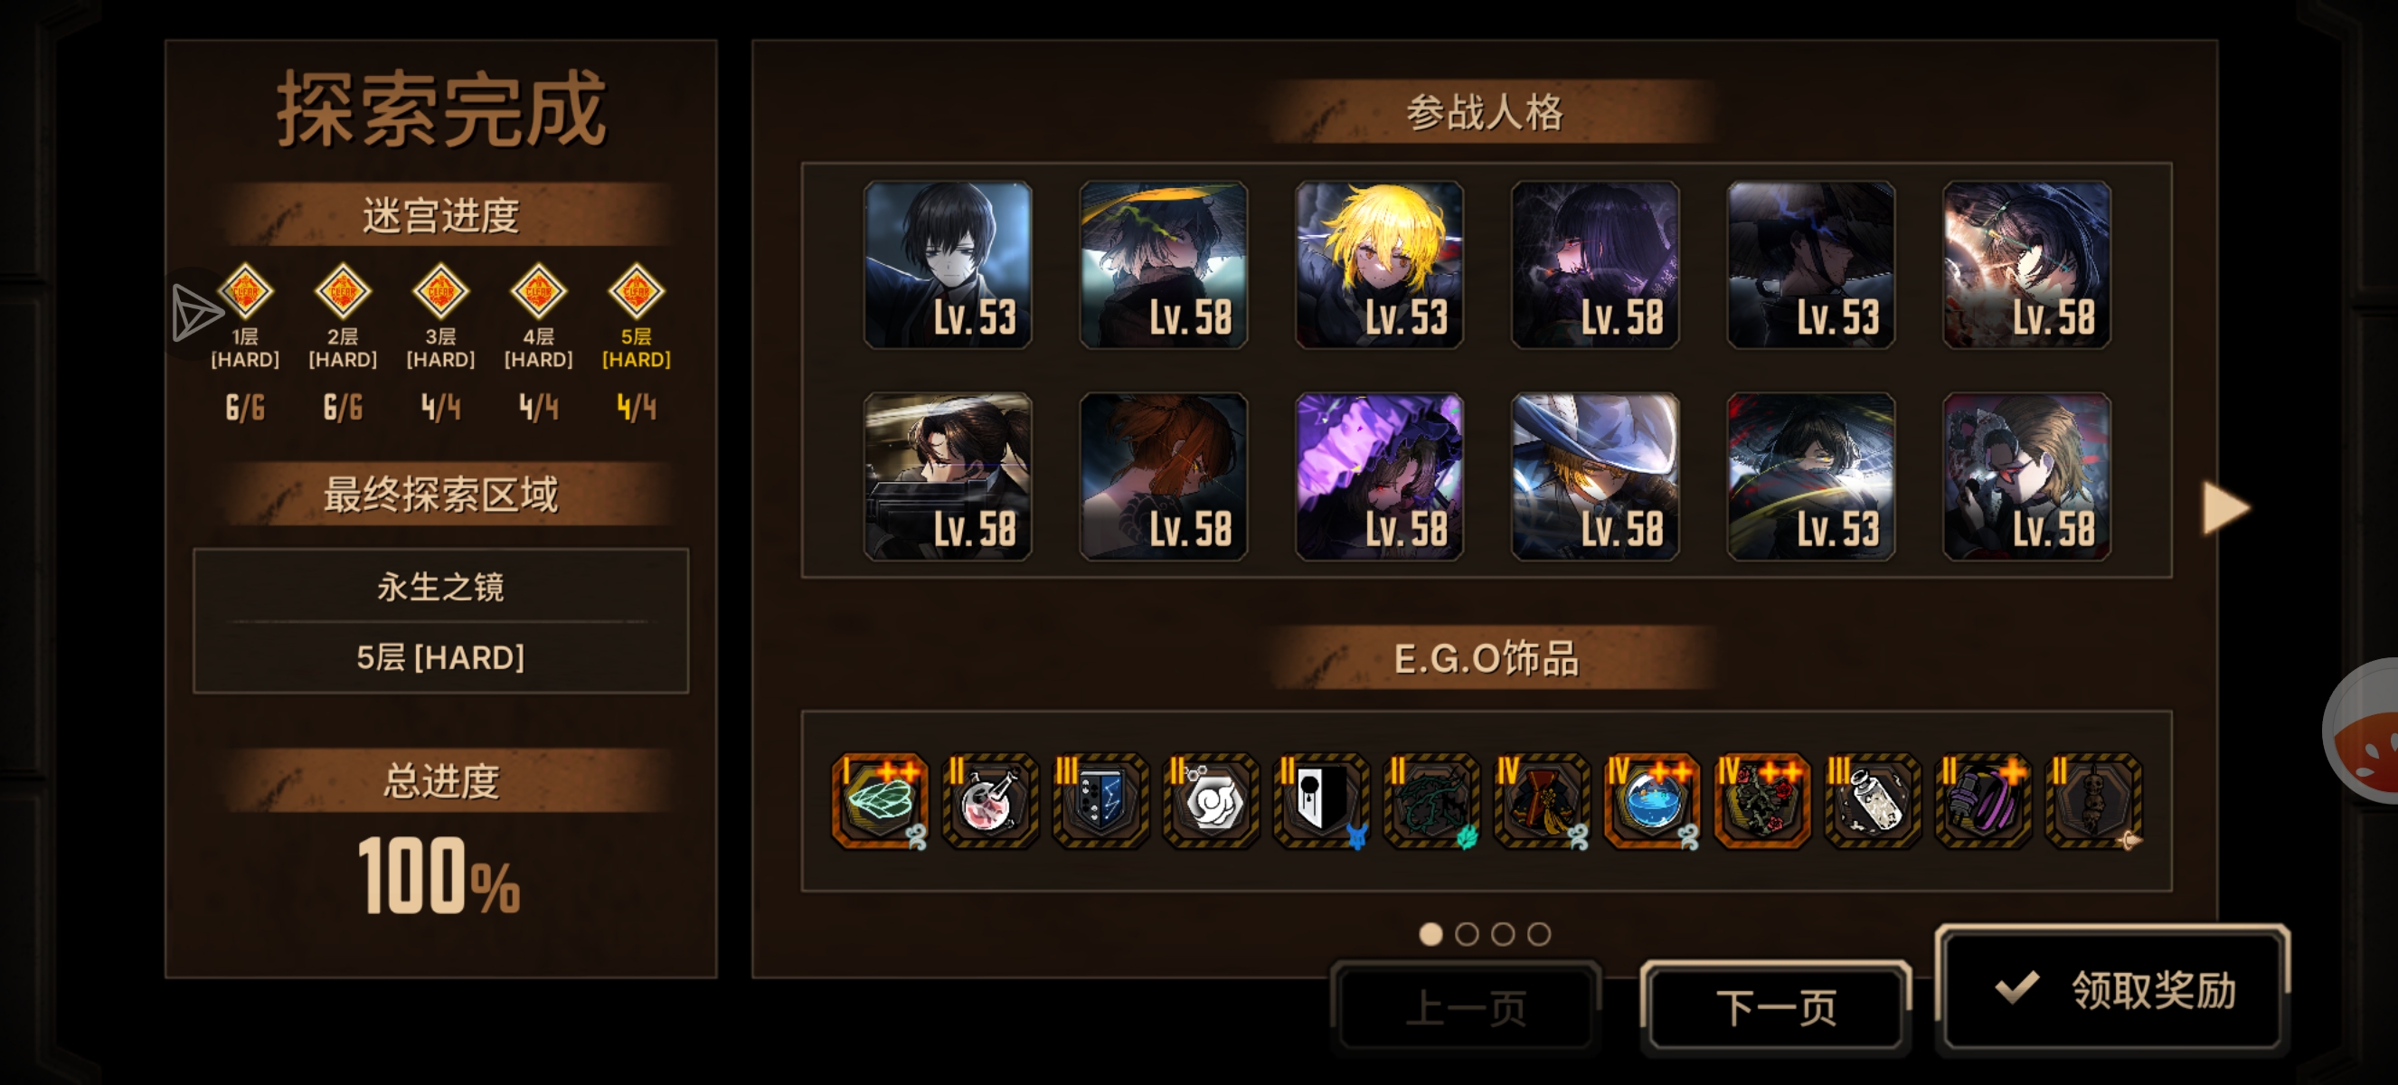Open the blonde Lv. 53 identity portrait

(x=1380, y=265)
